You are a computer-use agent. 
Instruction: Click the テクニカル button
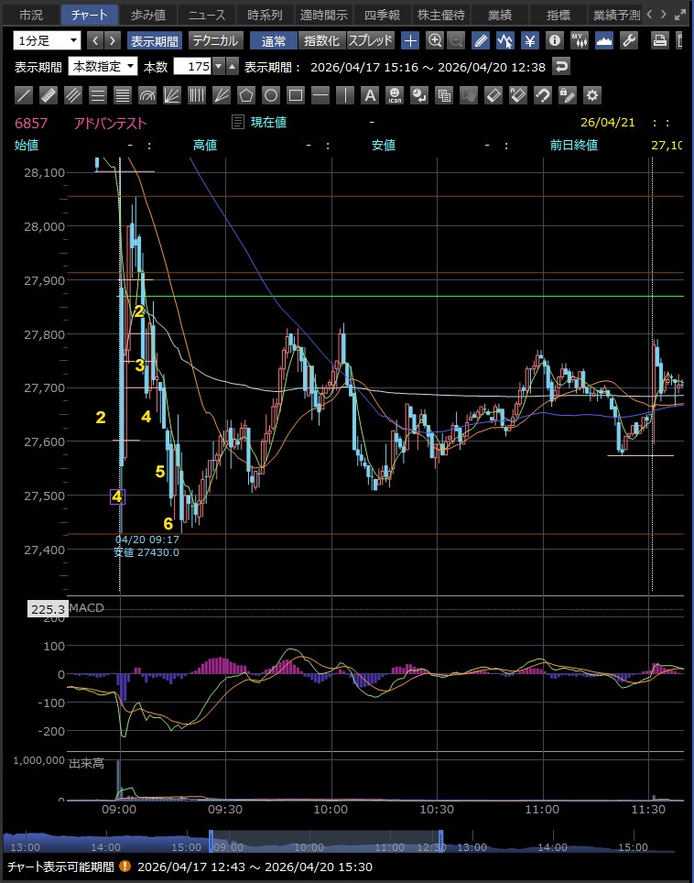215,40
